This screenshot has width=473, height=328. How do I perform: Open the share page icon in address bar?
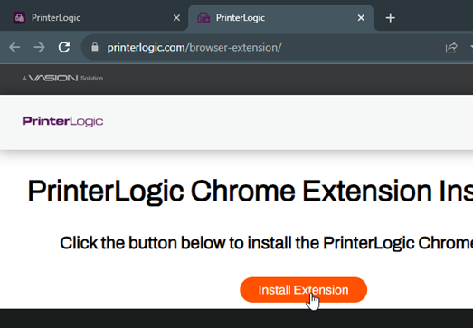451,47
